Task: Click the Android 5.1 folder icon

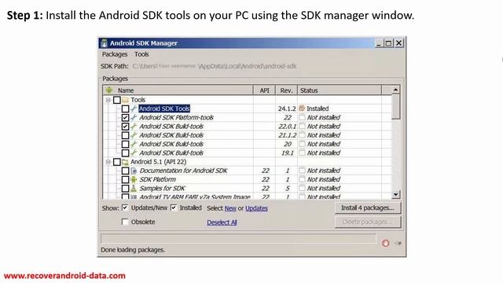Action: (x=125, y=162)
